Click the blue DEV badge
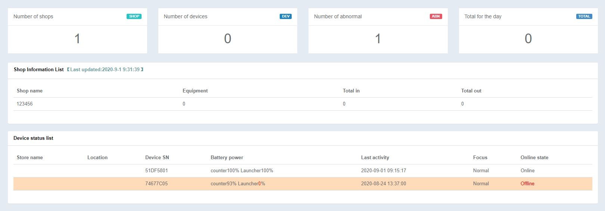605x211 pixels. coord(285,16)
